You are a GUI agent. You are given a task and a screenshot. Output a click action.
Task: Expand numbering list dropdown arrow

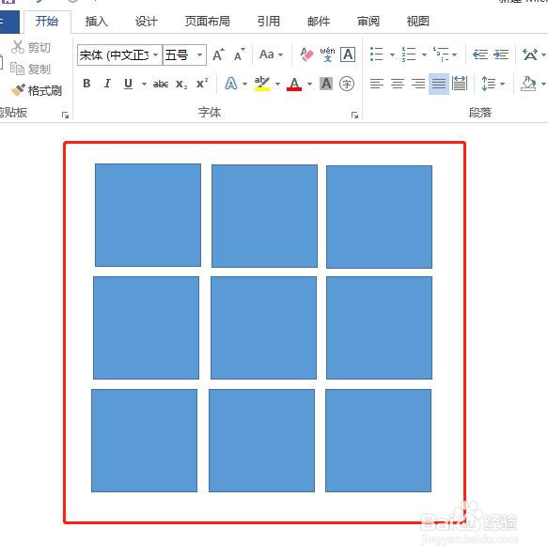[424, 54]
